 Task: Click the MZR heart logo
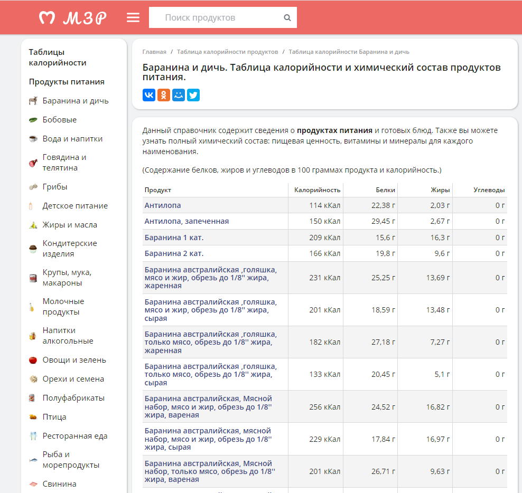[x=46, y=18]
